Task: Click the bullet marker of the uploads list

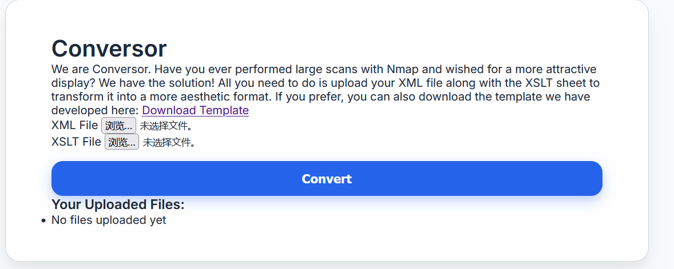Action: [x=44, y=220]
